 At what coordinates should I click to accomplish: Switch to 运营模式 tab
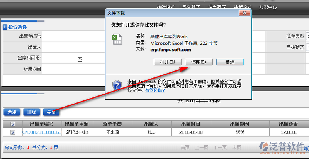tap(217, 7)
